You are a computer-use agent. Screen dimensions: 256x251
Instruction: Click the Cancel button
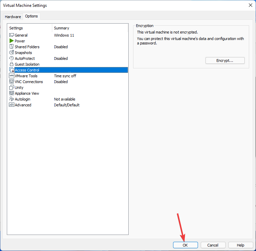coord(213,245)
